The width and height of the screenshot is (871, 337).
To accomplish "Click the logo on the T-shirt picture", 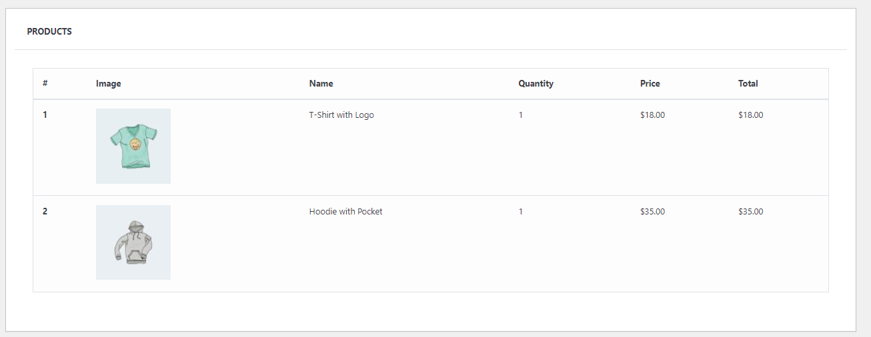I will click(135, 145).
